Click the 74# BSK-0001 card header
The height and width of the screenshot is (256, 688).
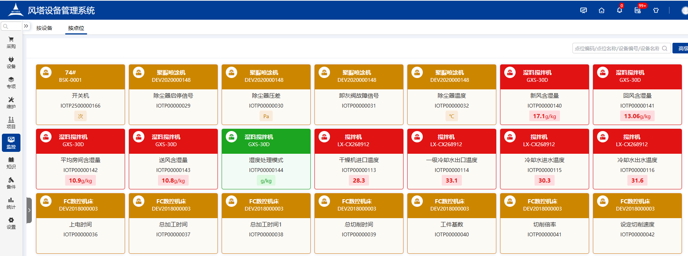[x=80, y=77]
